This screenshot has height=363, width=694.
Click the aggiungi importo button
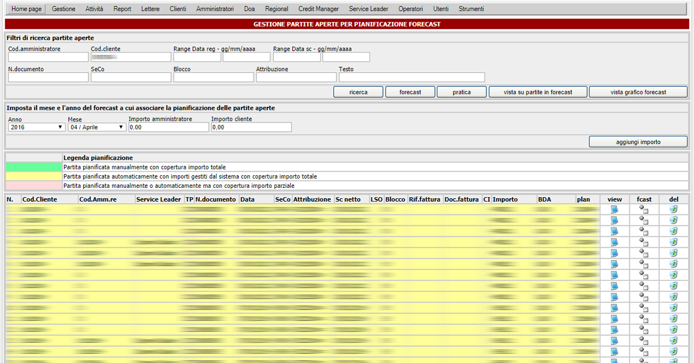638,142
